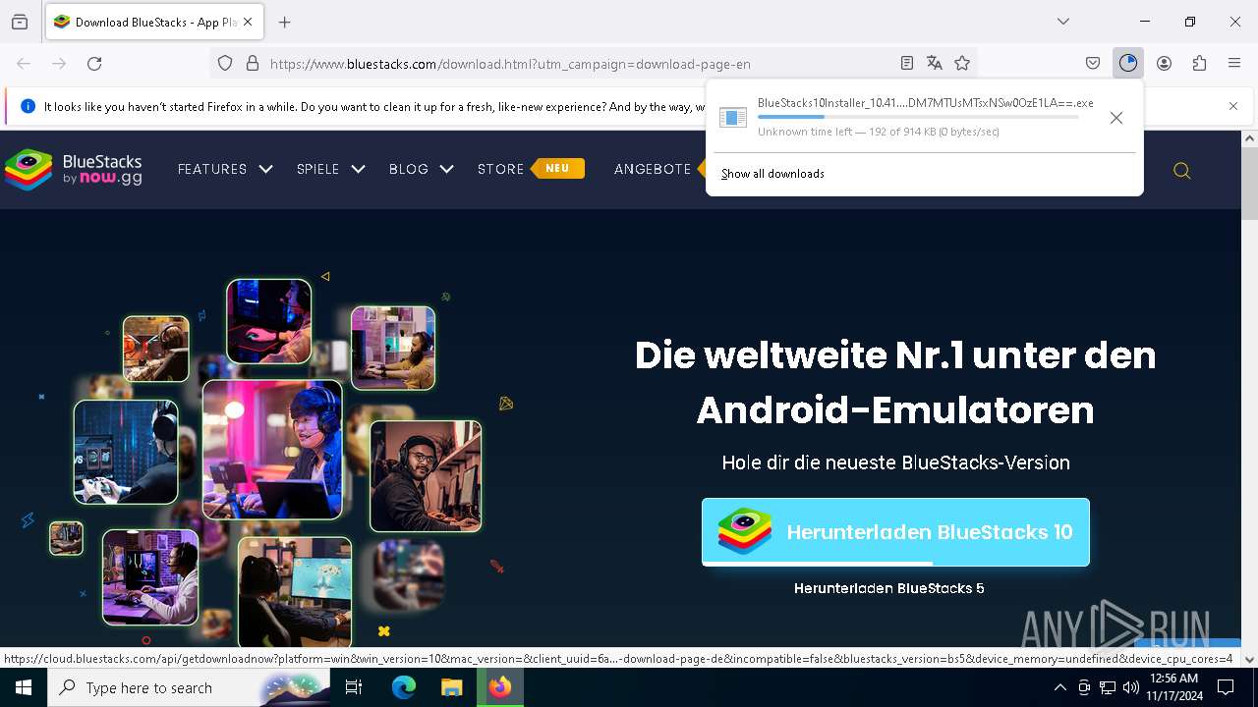Screen dimensions: 1258x707
Task: Go back with the back arrow
Action: (24, 64)
